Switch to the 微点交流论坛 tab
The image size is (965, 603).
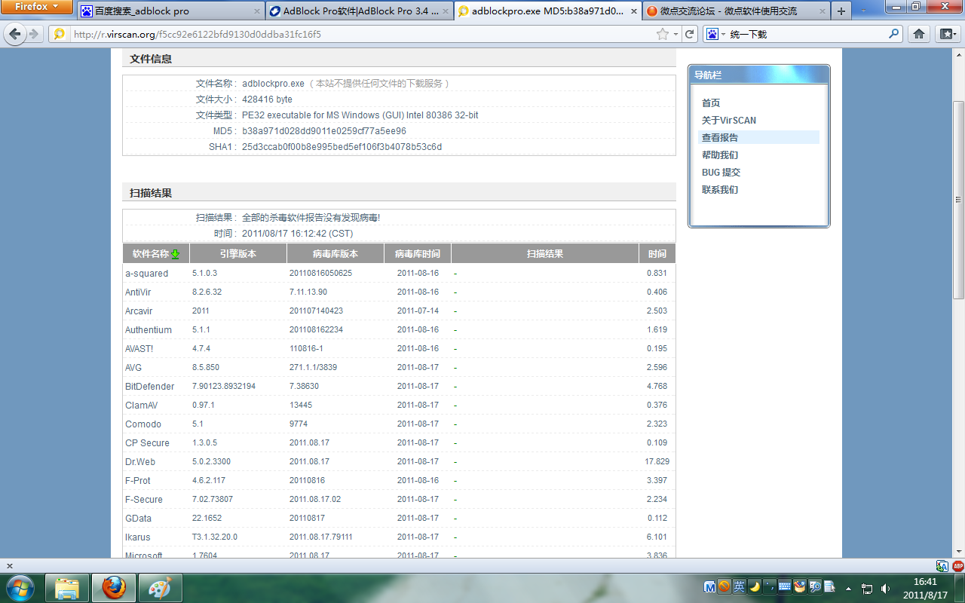(x=737, y=11)
